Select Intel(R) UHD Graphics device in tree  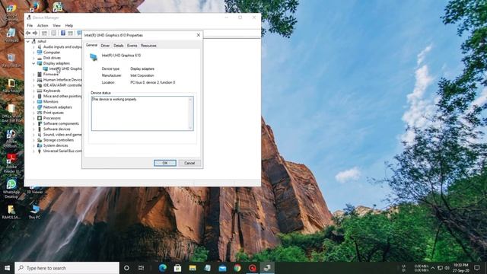pos(65,68)
